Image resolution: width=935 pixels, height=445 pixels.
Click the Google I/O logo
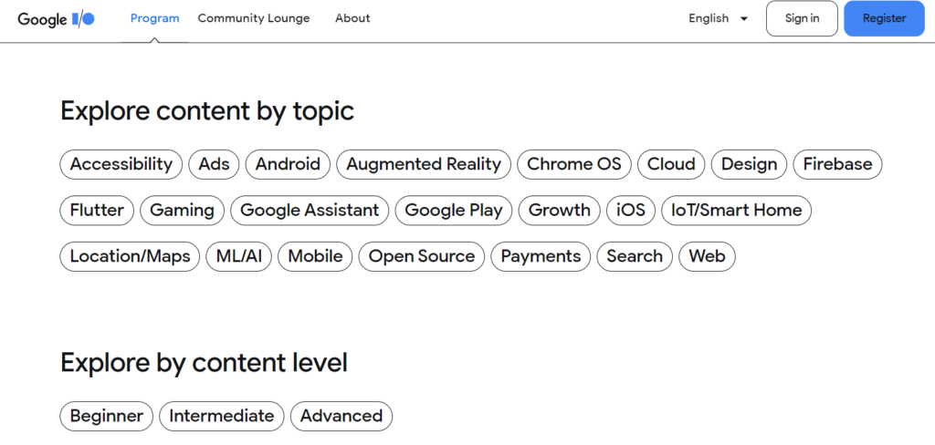[x=56, y=19]
